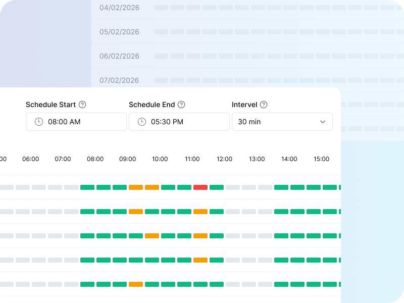Click the 12:00 timeline header label
The height and width of the screenshot is (303, 404).
(224, 159)
